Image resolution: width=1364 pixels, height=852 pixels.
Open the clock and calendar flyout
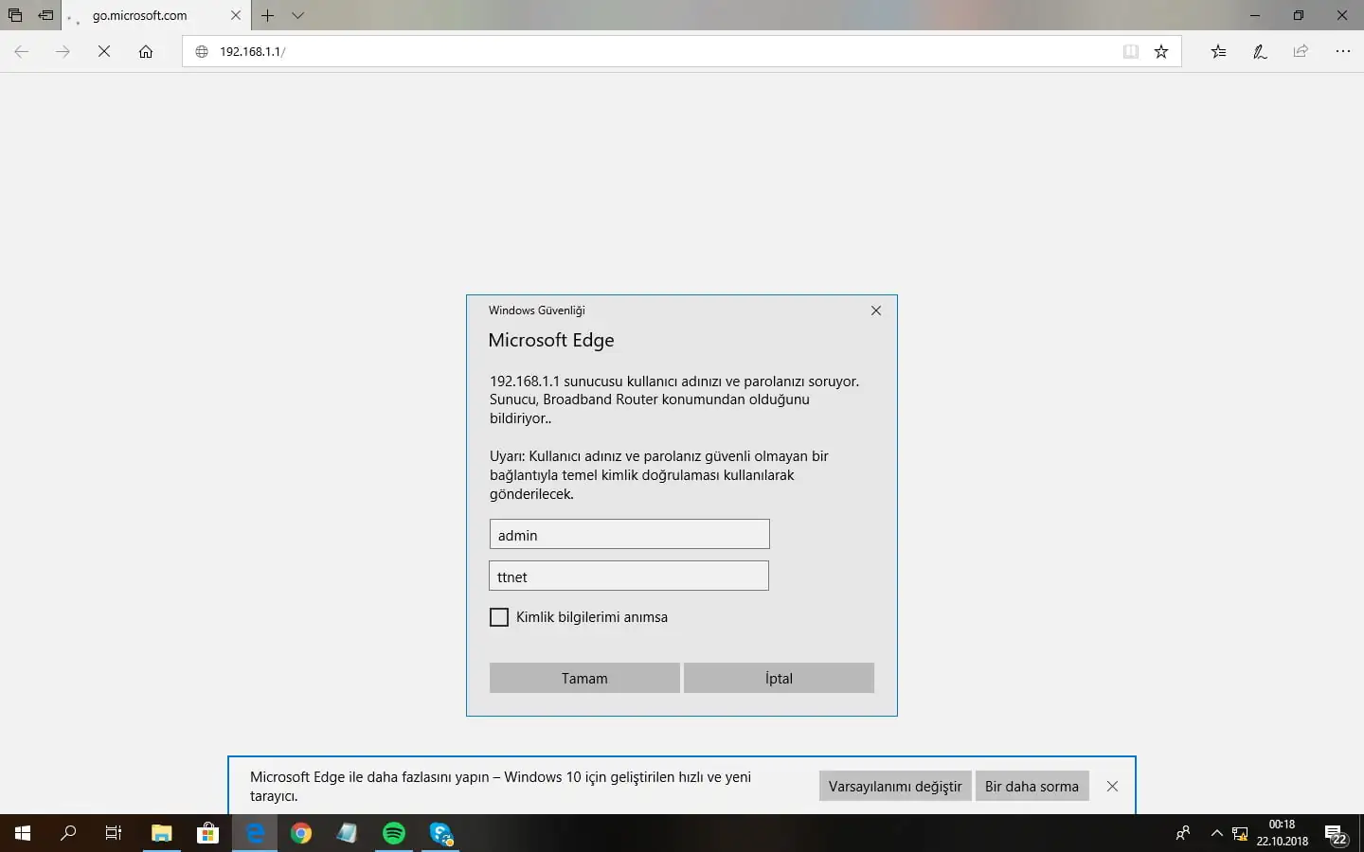pos(1283,833)
